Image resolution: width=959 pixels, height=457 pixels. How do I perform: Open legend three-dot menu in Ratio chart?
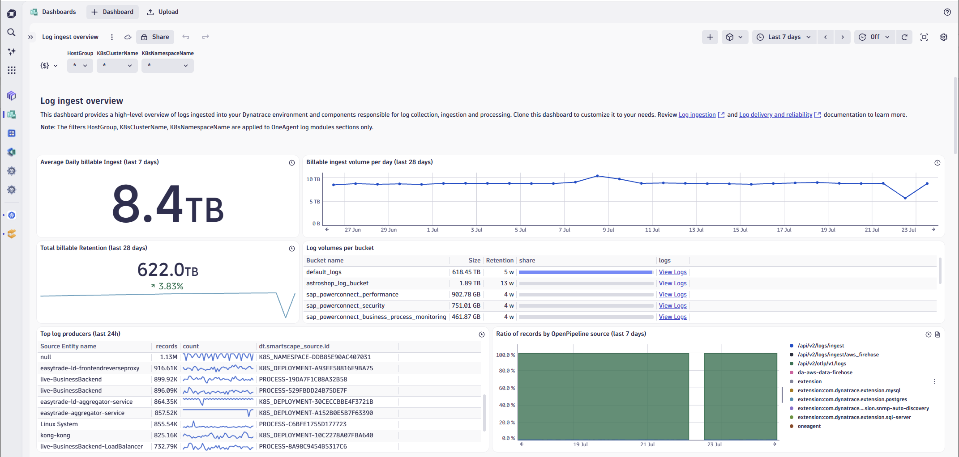pyautogui.click(x=935, y=381)
